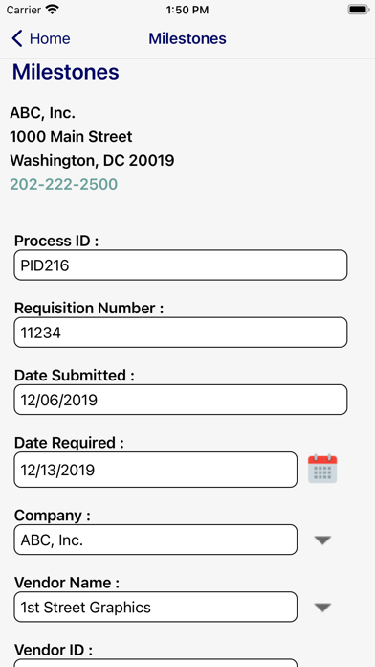This screenshot has height=667, width=375.
Task: Tap the Wi-Fi icon in status bar
Action: (x=53, y=10)
